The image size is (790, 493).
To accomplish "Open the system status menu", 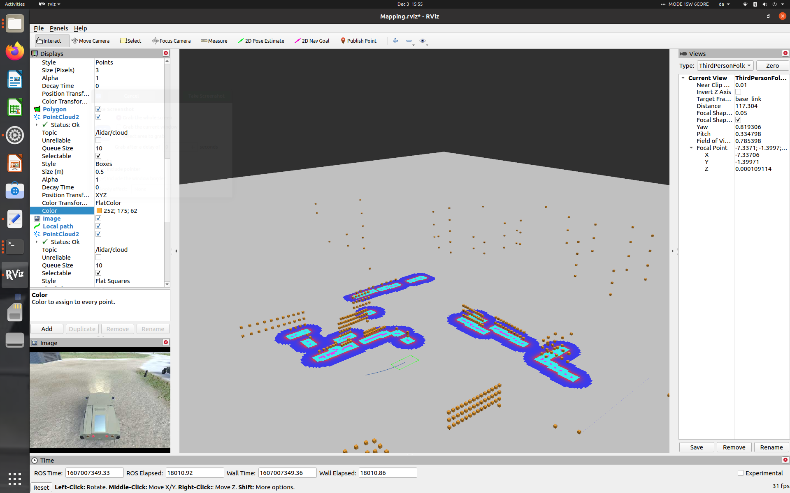I will pyautogui.click(x=764, y=4).
